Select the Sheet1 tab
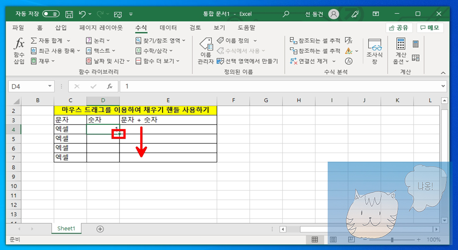This screenshot has height=250, width=458. pyautogui.click(x=66, y=229)
